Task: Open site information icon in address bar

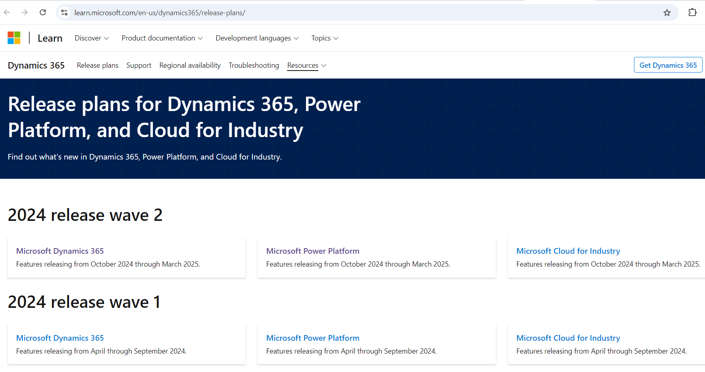Action: tap(64, 13)
